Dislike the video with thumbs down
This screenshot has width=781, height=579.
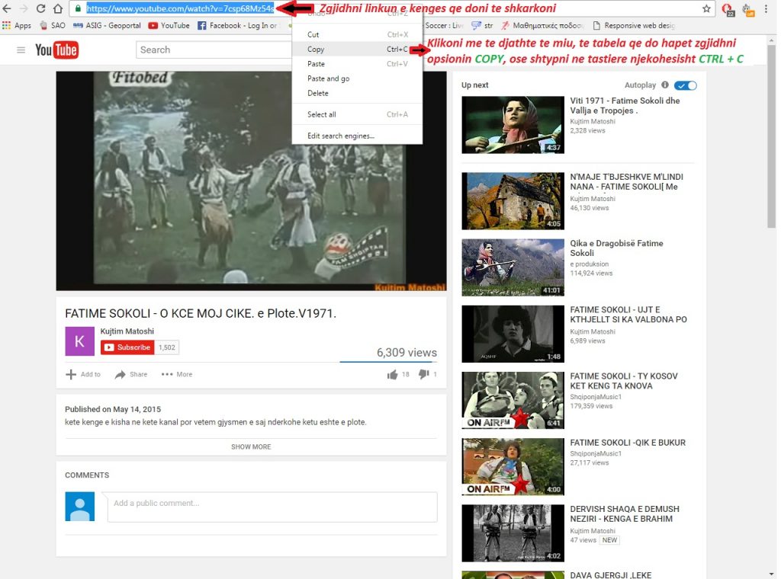click(423, 375)
